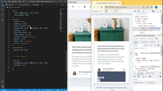The height and width of the screenshot is (91, 163).
Task: Show more Styles pane tabs chevron
Action: (158, 42)
